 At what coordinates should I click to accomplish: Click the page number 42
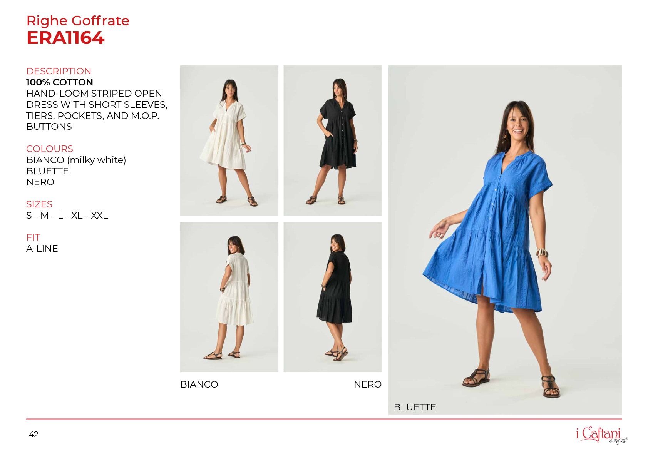tap(34, 435)
